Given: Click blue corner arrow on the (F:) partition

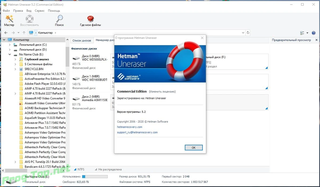Looking at the screenshot, I should [266, 68].
